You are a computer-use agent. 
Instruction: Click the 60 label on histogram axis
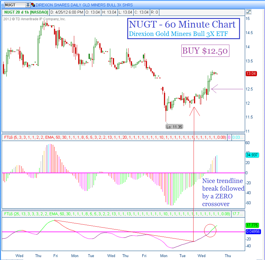coord(248,143)
